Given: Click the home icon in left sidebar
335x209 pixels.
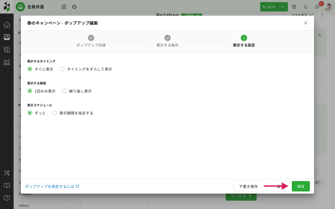Looking at the screenshot, I should pos(7,25).
